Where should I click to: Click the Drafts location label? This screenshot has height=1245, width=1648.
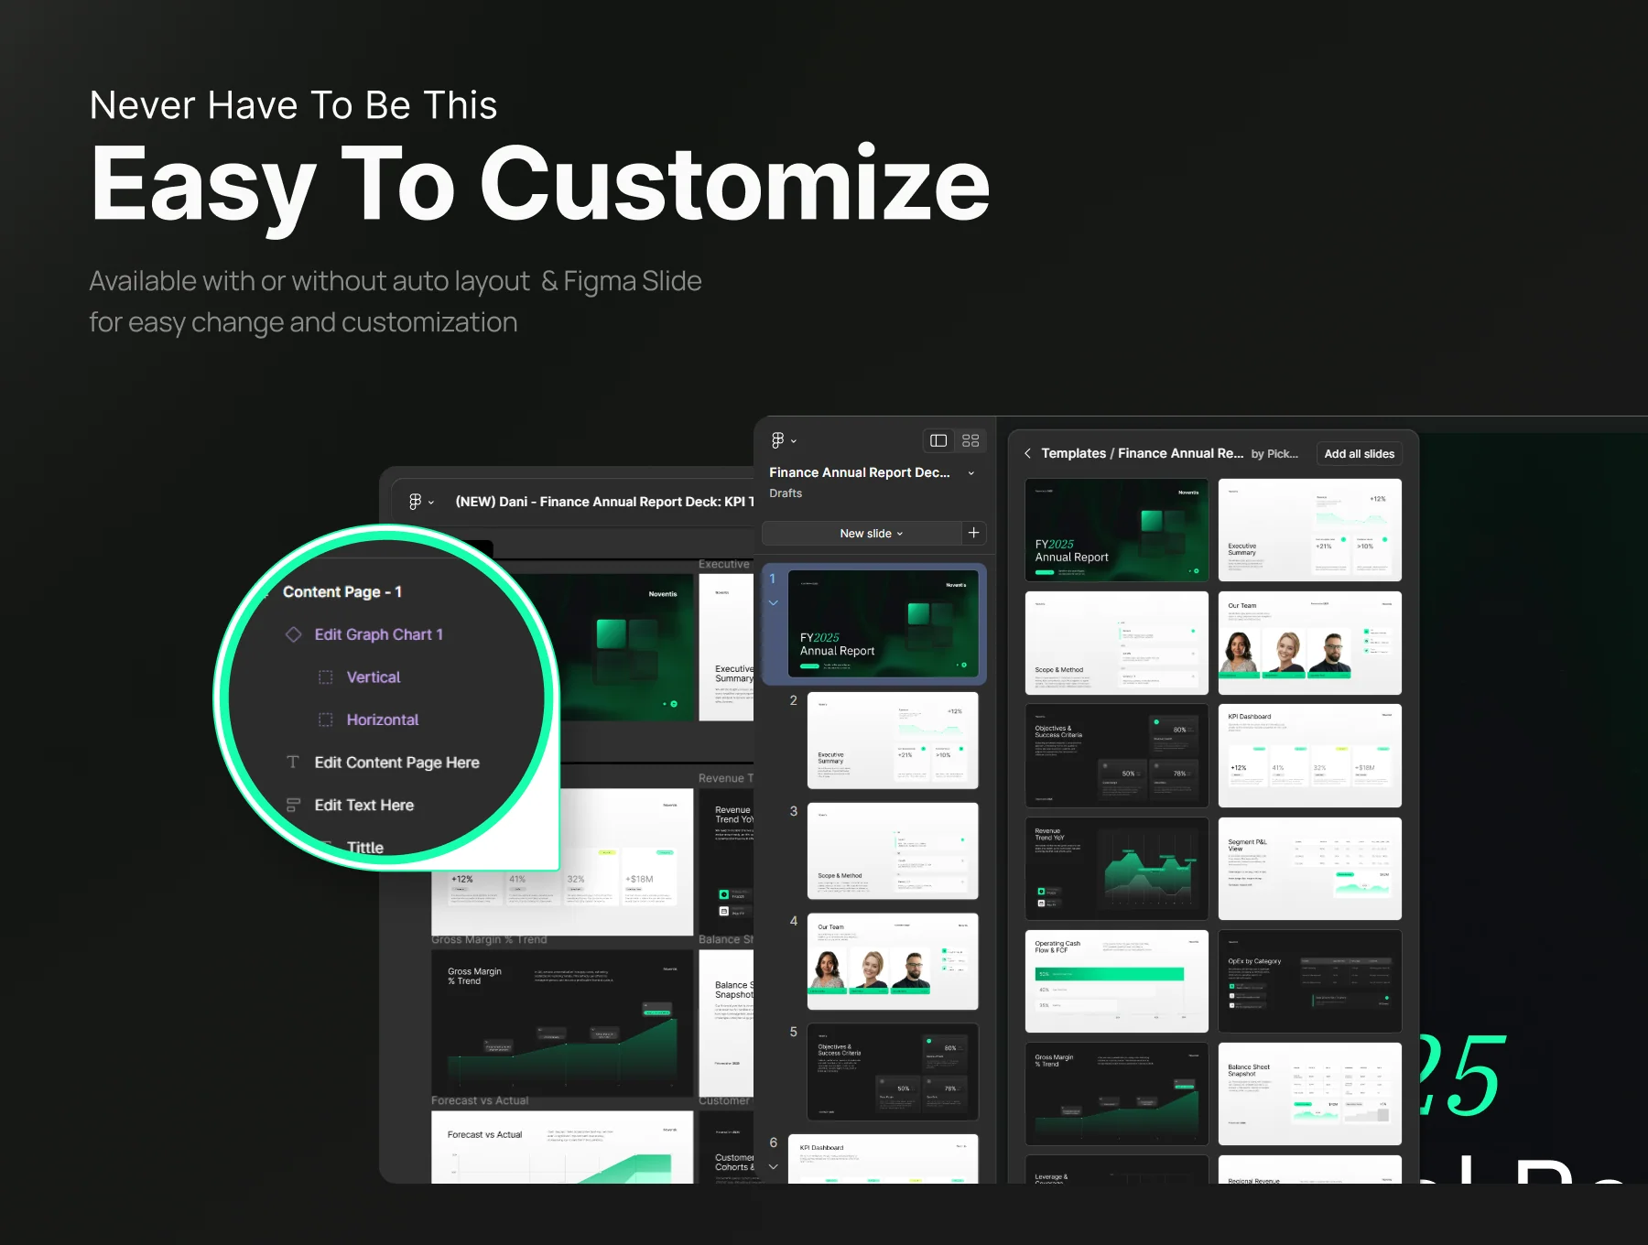pos(786,493)
